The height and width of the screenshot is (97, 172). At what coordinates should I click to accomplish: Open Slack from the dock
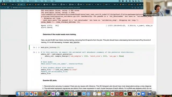pos(75,94)
